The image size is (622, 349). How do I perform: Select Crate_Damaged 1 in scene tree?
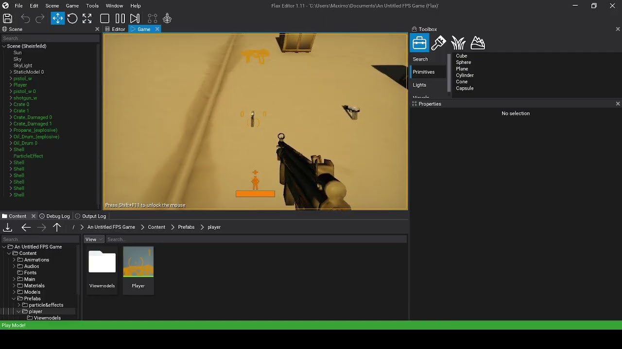[x=33, y=124]
